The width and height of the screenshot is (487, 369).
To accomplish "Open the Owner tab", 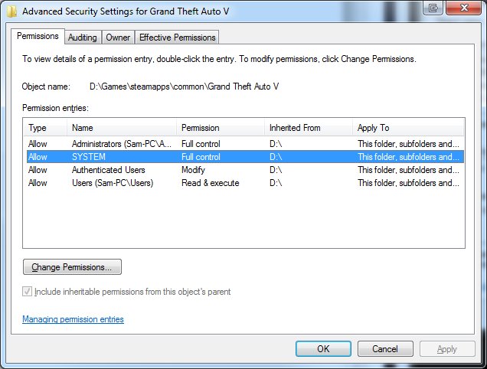I will point(118,37).
